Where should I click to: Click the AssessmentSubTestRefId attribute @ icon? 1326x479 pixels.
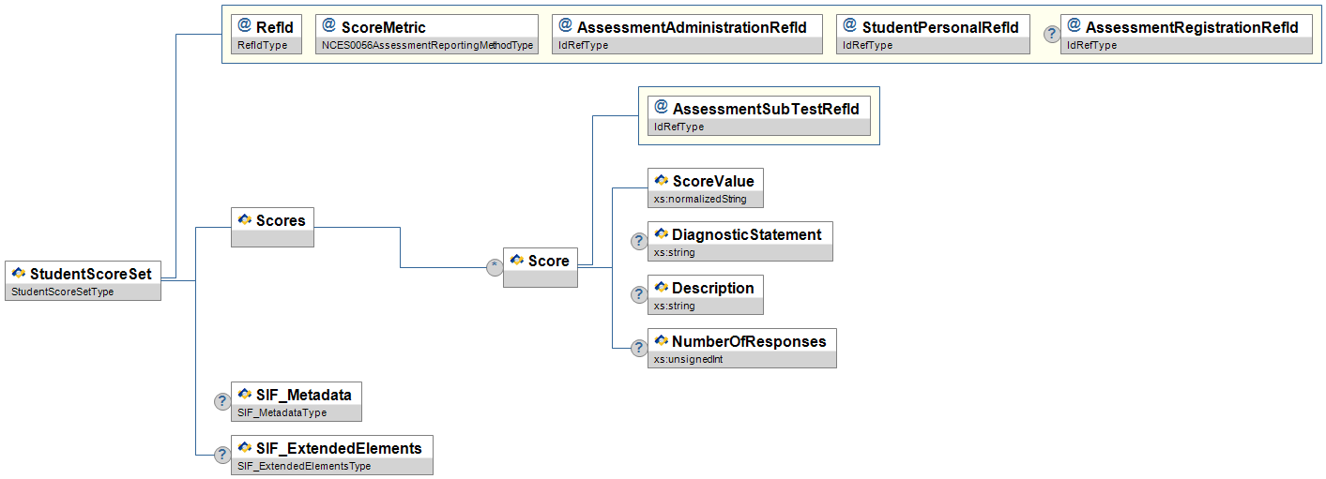[x=661, y=108]
